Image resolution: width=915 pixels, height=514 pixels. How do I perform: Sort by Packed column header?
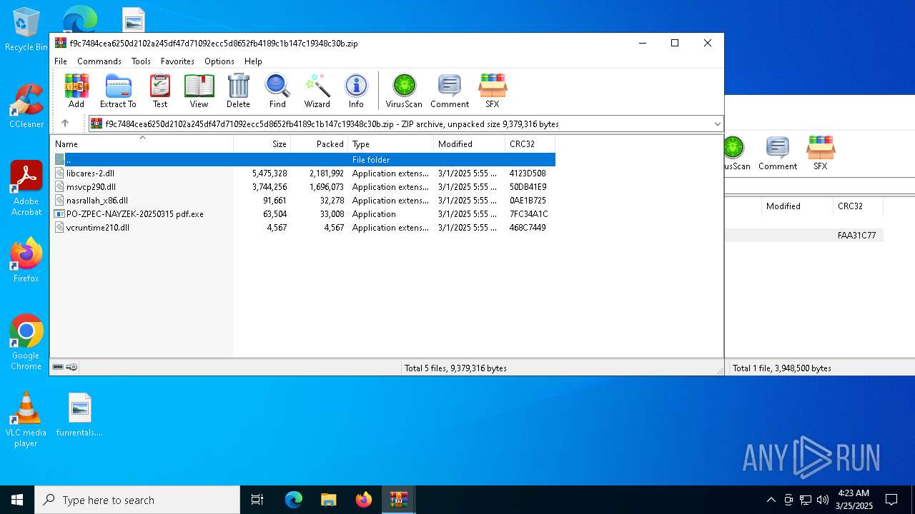pyautogui.click(x=320, y=143)
